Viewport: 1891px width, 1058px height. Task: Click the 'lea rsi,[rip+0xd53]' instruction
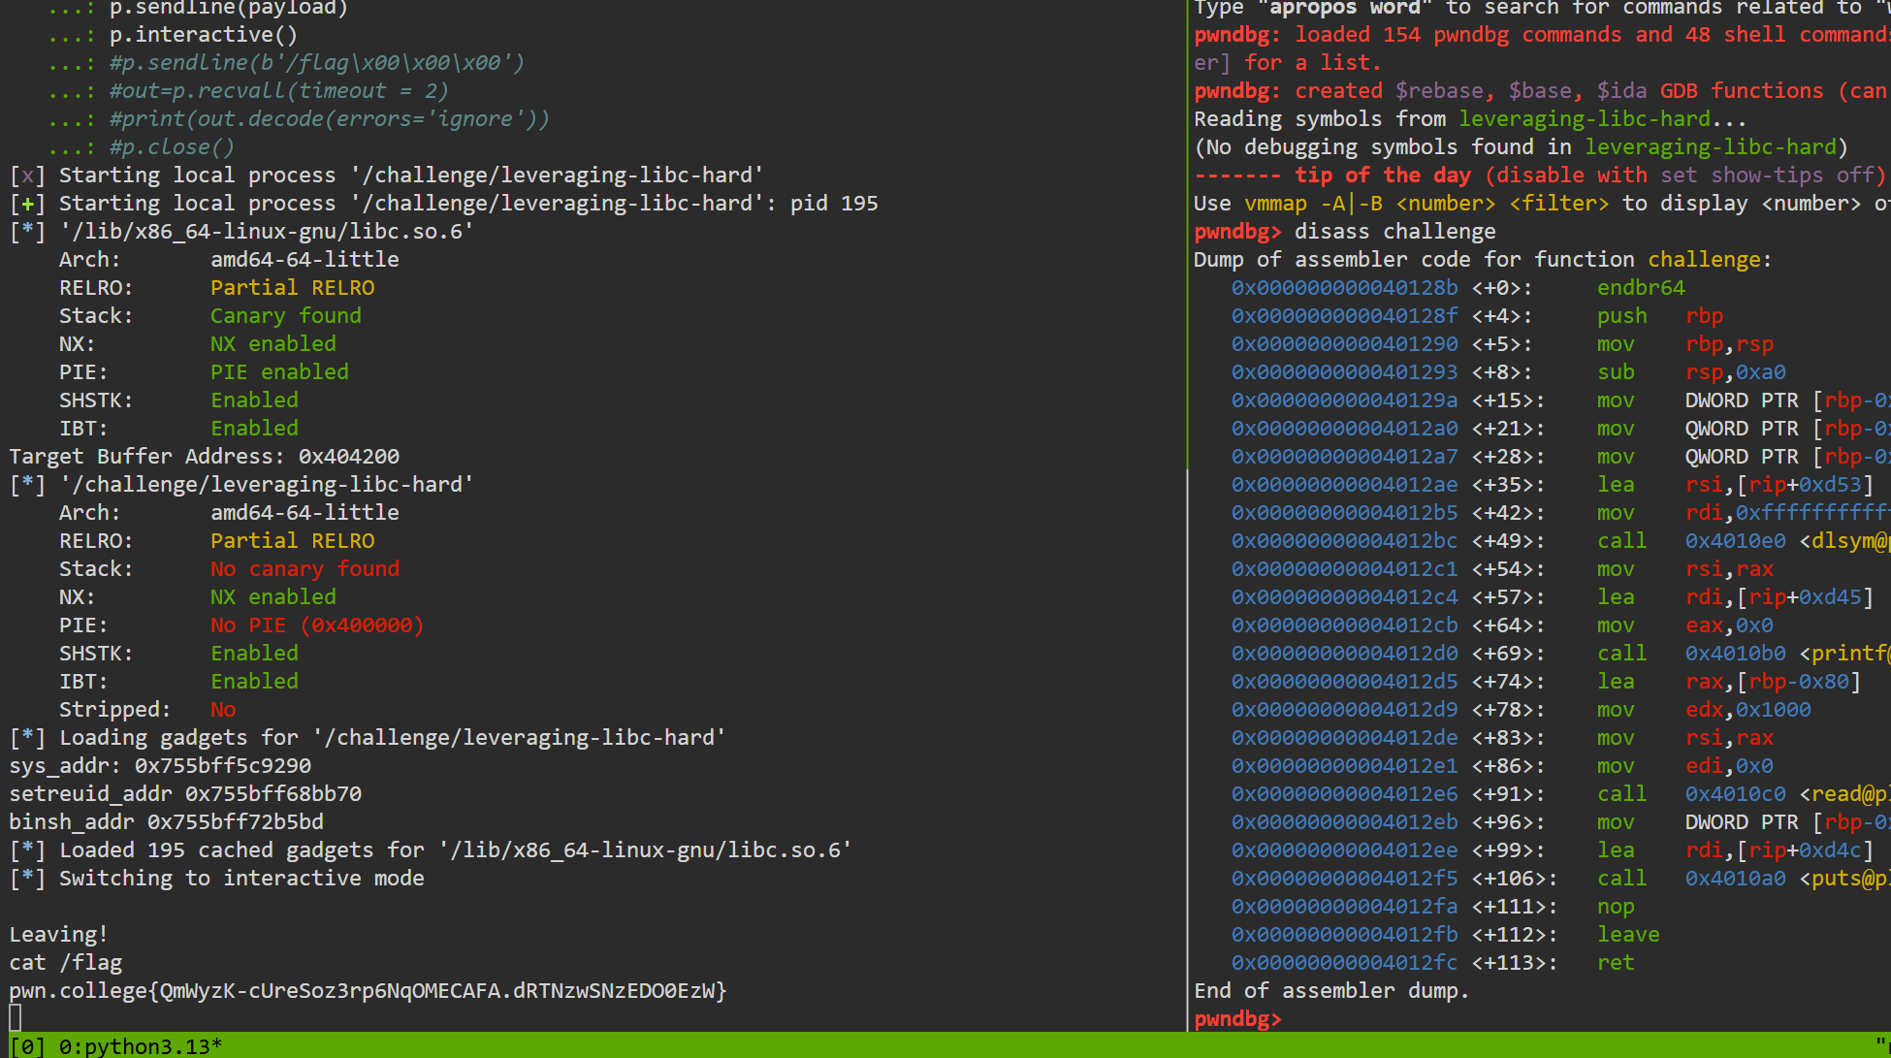point(1736,485)
